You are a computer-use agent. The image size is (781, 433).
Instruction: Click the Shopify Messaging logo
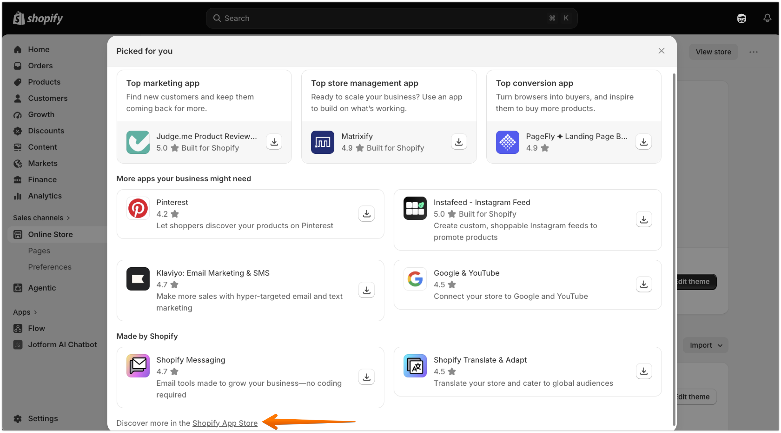(x=138, y=366)
